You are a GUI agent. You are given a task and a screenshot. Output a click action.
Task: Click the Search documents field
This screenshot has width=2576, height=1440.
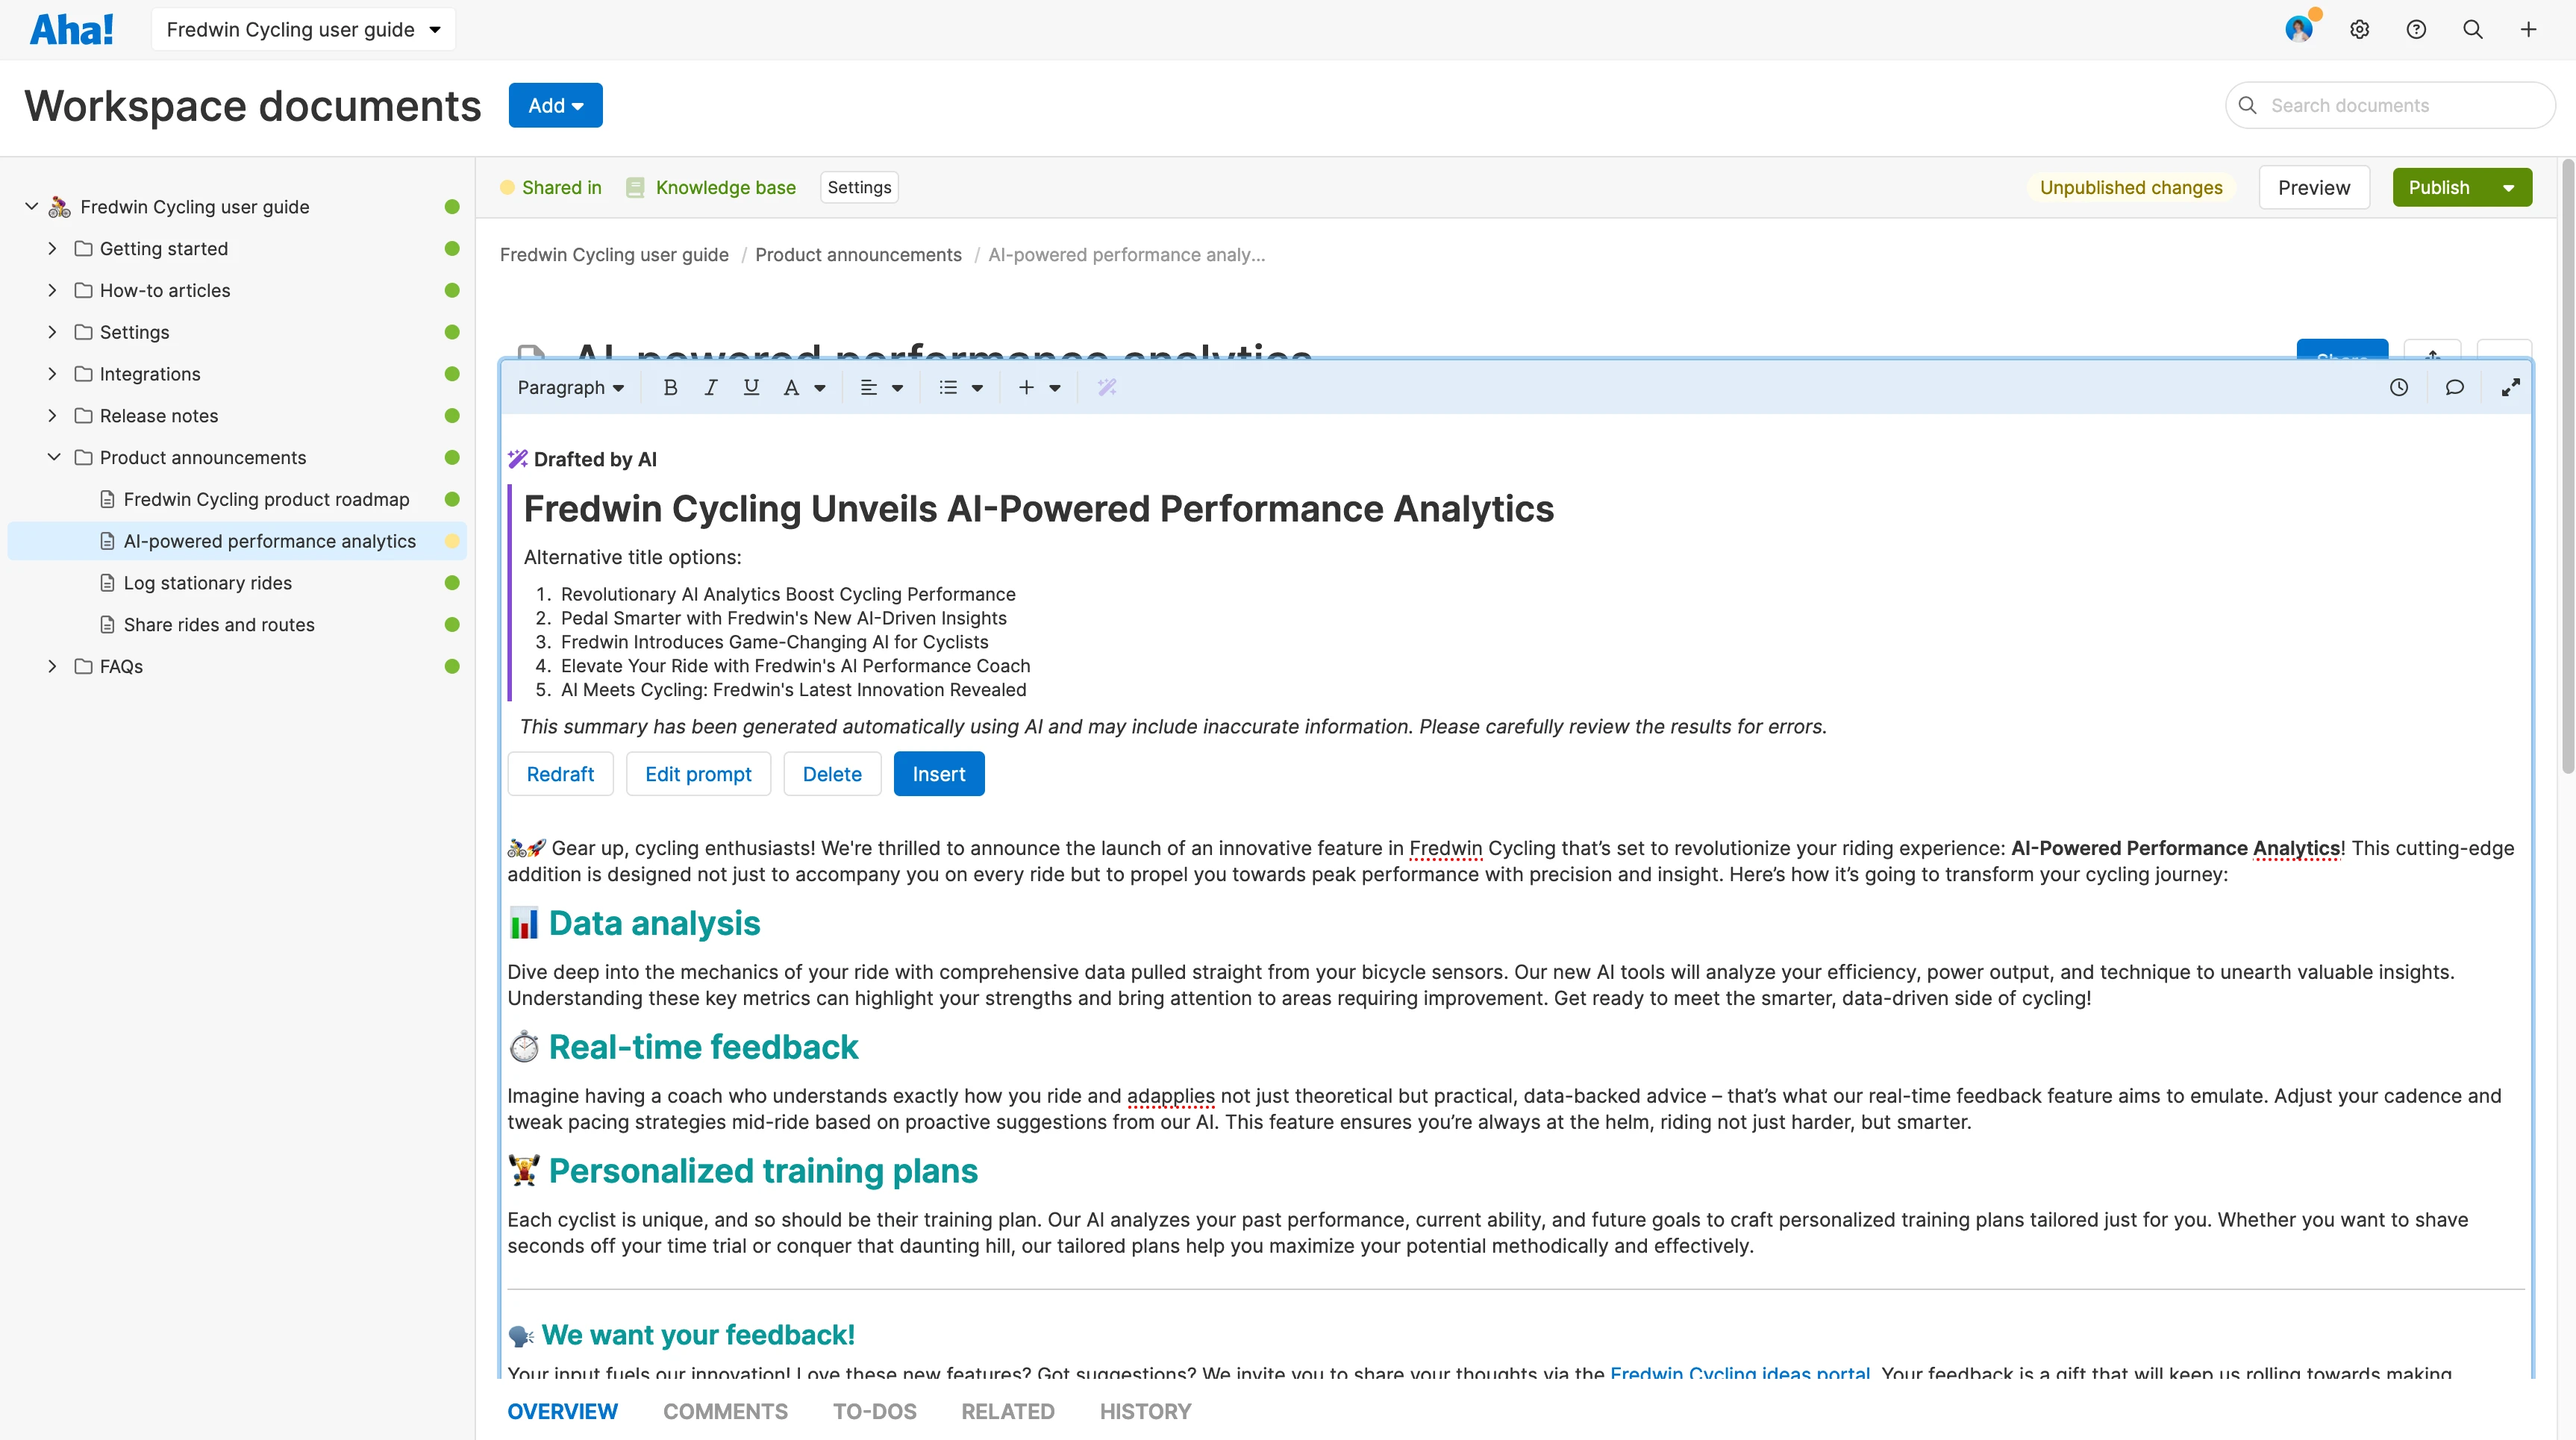tap(2390, 105)
